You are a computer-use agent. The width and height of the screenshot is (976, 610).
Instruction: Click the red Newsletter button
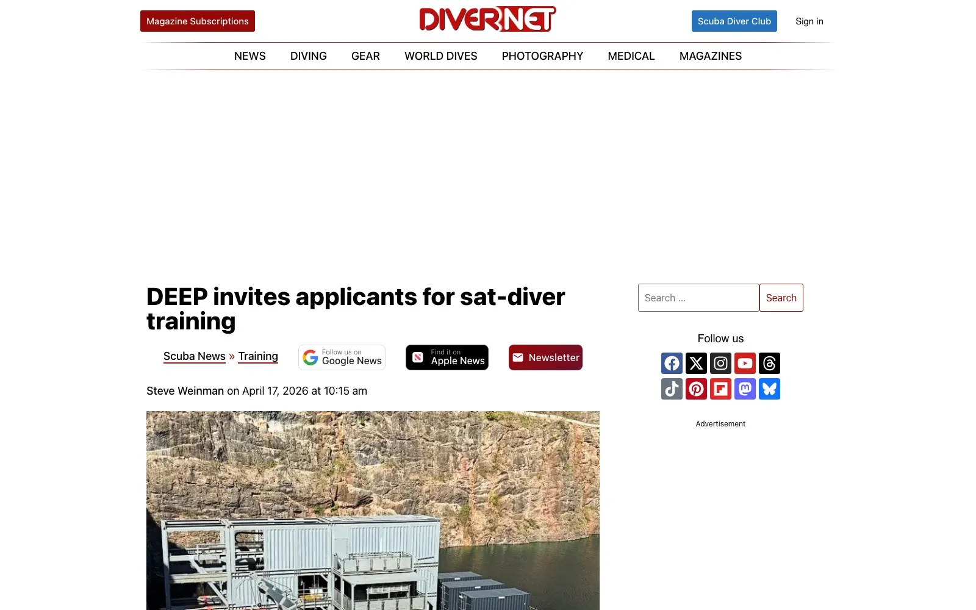click(545, 357)
